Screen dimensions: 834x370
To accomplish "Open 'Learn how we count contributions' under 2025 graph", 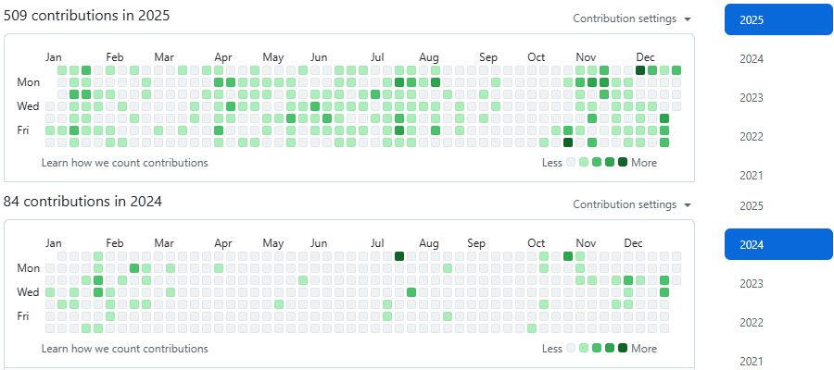I will point(125,163).
